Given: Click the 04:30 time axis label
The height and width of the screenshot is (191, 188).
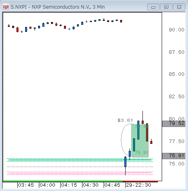Looking at the screenshot, I should [91, 185].
